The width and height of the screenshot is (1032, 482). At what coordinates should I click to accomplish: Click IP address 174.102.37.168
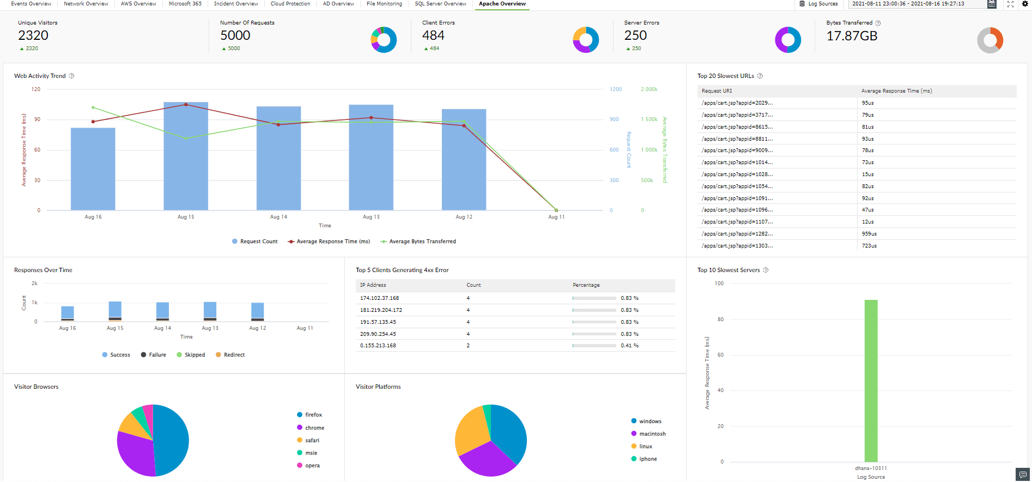(379, 298)
